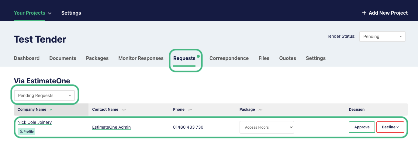Image resolution: width=418 pixels, height=167 pixels.
Task: Open the Pending Requests filter dropdown
Action: coord(44,96)
